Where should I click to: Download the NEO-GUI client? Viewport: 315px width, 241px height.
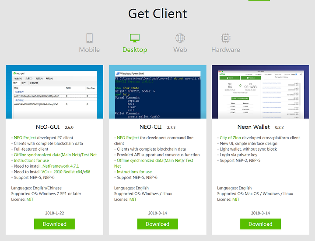pyautogui.click(x=54, y=224)
